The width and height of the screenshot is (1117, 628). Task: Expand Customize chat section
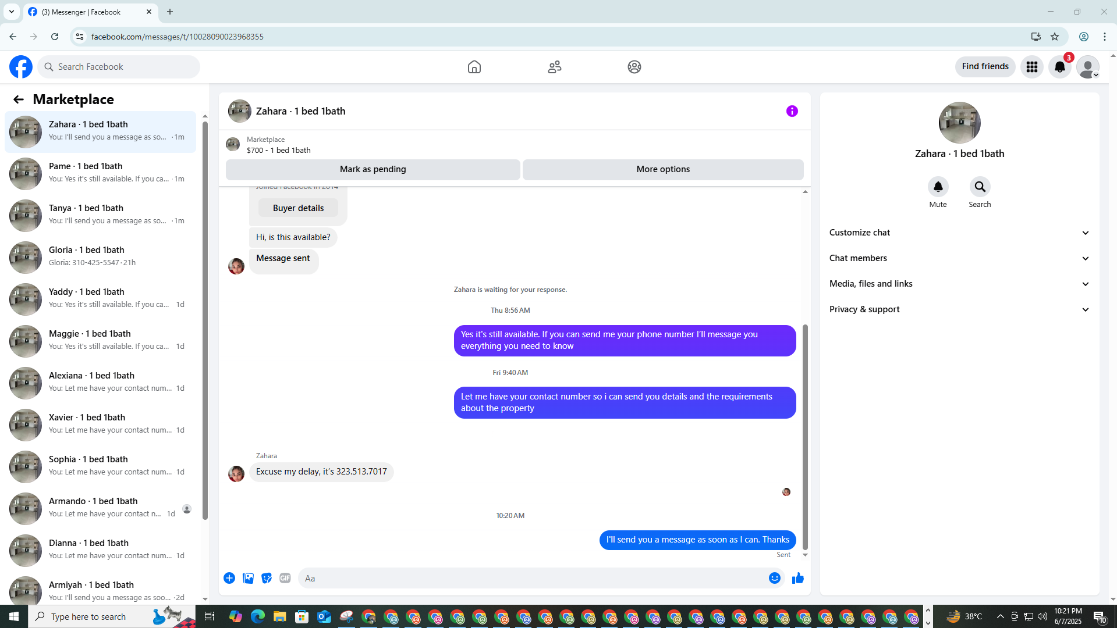pos(959,233)
